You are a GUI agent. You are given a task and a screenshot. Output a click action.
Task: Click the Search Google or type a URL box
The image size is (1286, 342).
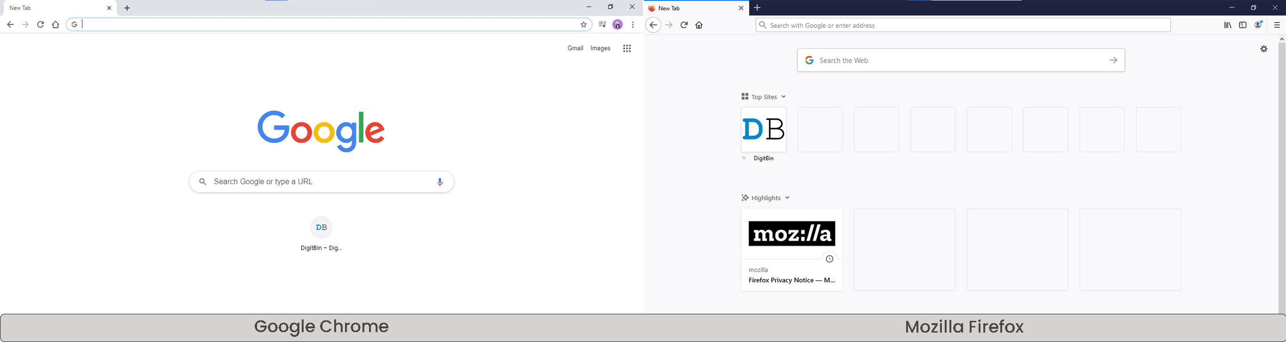pos(321,182)
